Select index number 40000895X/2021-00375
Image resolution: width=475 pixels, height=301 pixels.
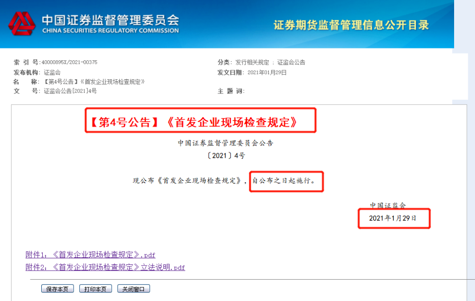tap(69, 62)
